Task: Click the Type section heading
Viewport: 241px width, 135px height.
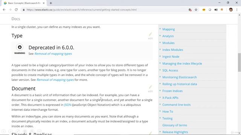Action: (17, 36)
